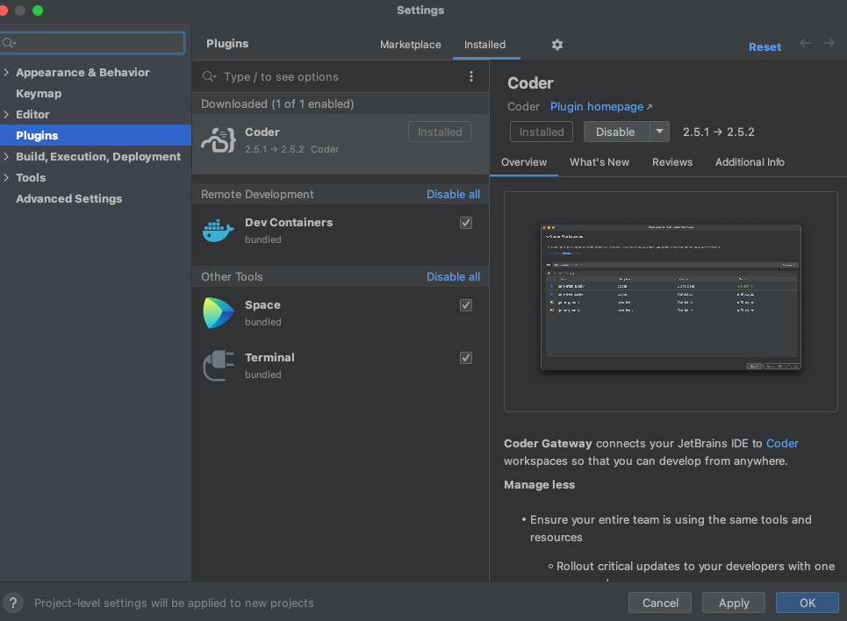Viewport: 847px width, 621px height.
Task: Click the Terminal plugin icon
Action: click(x=218, y=365)
